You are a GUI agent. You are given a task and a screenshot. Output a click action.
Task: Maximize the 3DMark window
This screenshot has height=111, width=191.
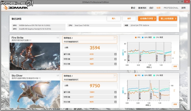(182, 2)
